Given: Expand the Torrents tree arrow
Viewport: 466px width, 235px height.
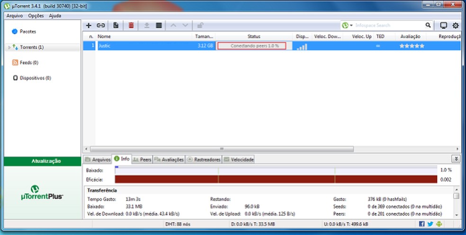Looking at the screenshot, I should [x=9, y=47].
